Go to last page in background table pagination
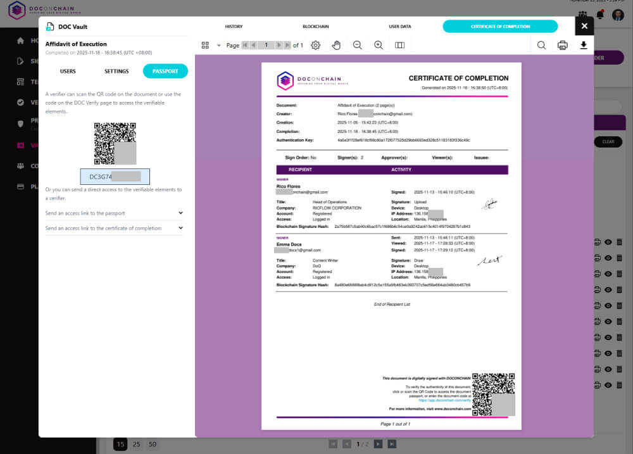This screenshot has height=454, width=633. click(392, 445)
